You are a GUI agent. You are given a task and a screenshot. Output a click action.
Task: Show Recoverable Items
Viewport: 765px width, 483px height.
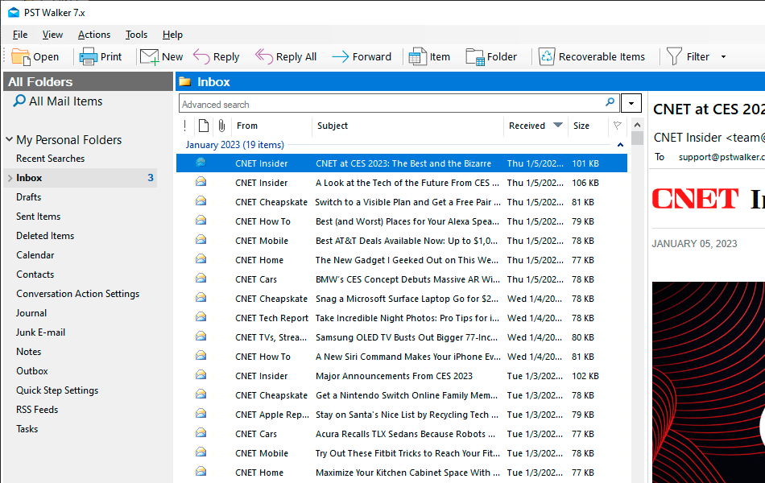pyautogui.click(x=592, y=57)
